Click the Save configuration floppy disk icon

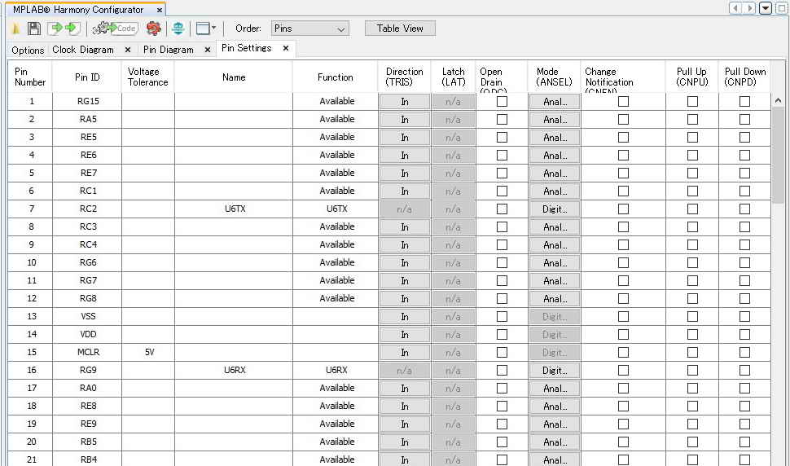[34, 29]
